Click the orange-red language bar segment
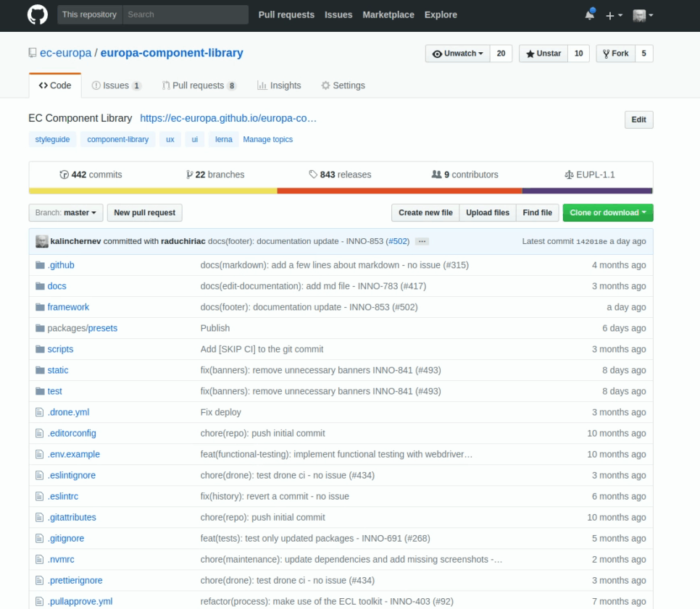 pyautogui.click(x=399, y=191)
